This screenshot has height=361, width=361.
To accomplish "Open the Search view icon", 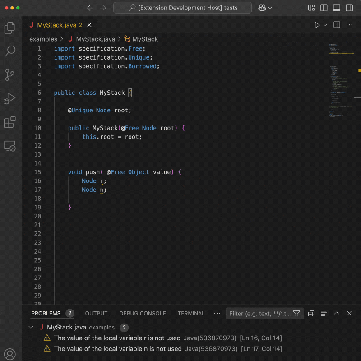I will [x=9, y=51].
